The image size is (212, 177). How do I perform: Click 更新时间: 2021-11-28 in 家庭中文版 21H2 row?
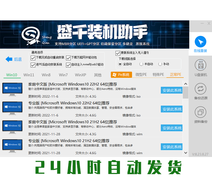coord(44,134)
